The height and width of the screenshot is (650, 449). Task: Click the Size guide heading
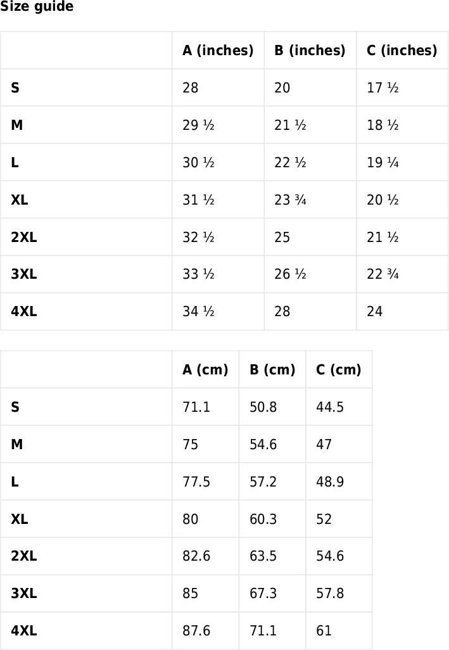37,6
